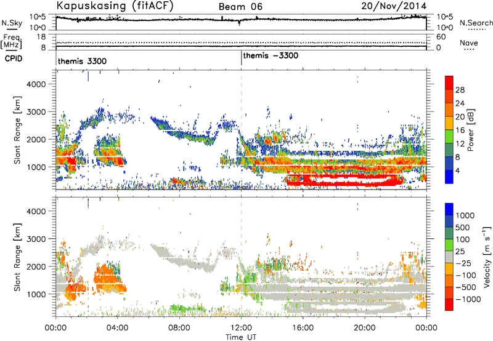Click the 'Kapuskasing (fitACF)' title text
Viewport: 493px width, 341px height.
pos(115,6)
